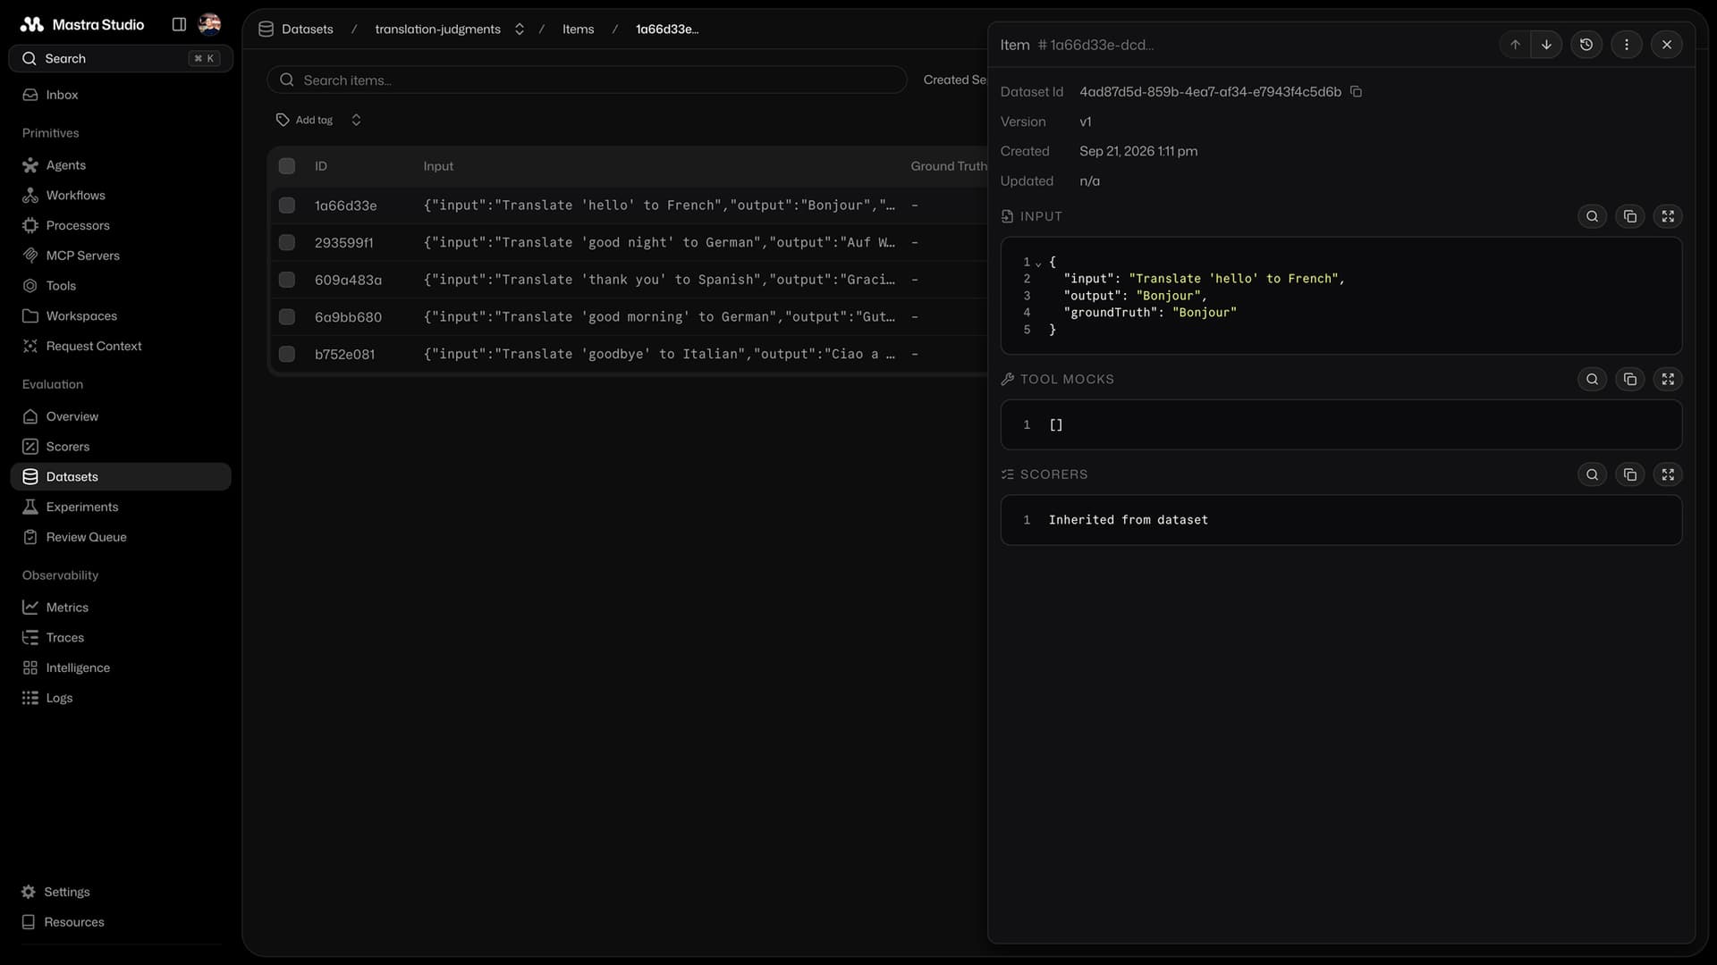1717x965 pixels.
Task: Click the Add tag label icon
Action: coord(283,120)
